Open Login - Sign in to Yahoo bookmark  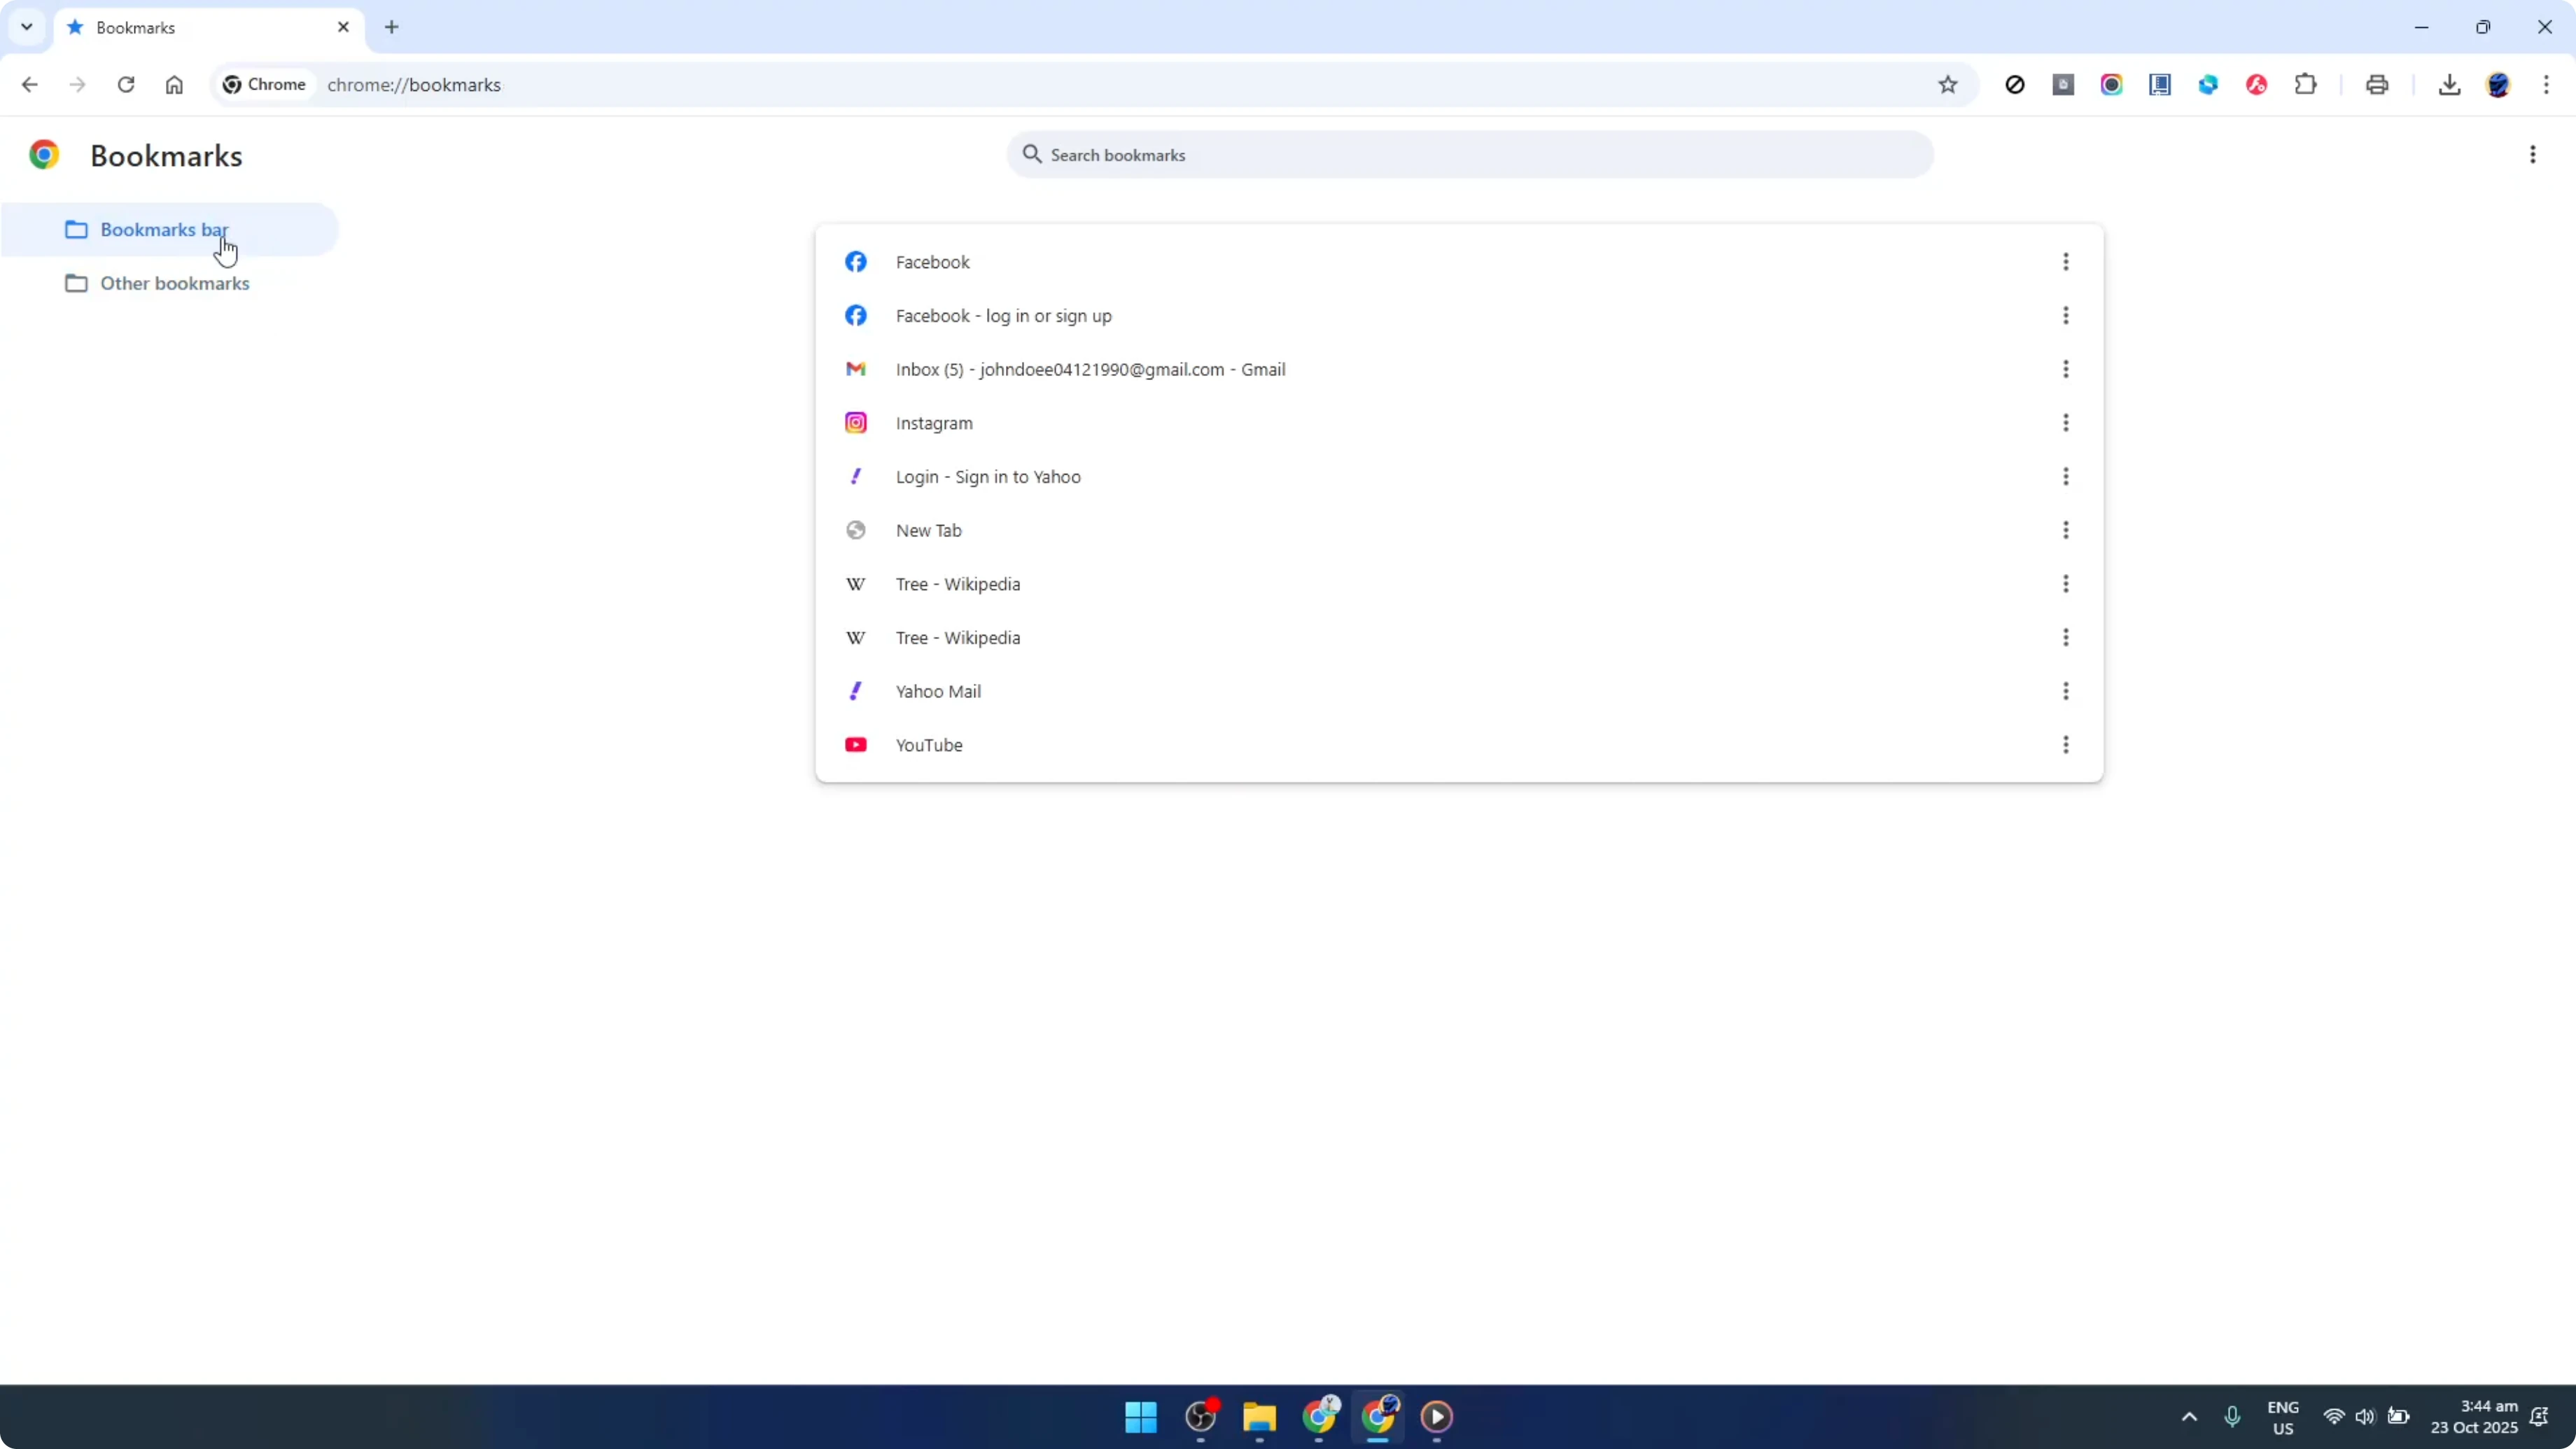coord(1459,477)
